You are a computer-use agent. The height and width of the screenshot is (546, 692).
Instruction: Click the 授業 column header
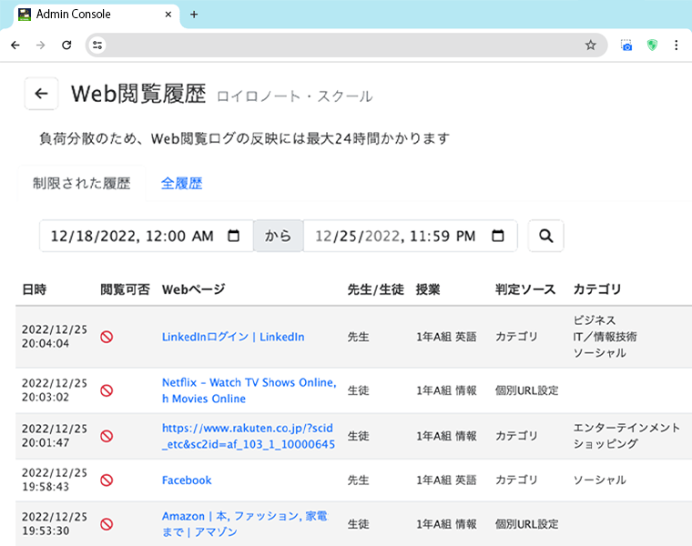click(428, 289)
